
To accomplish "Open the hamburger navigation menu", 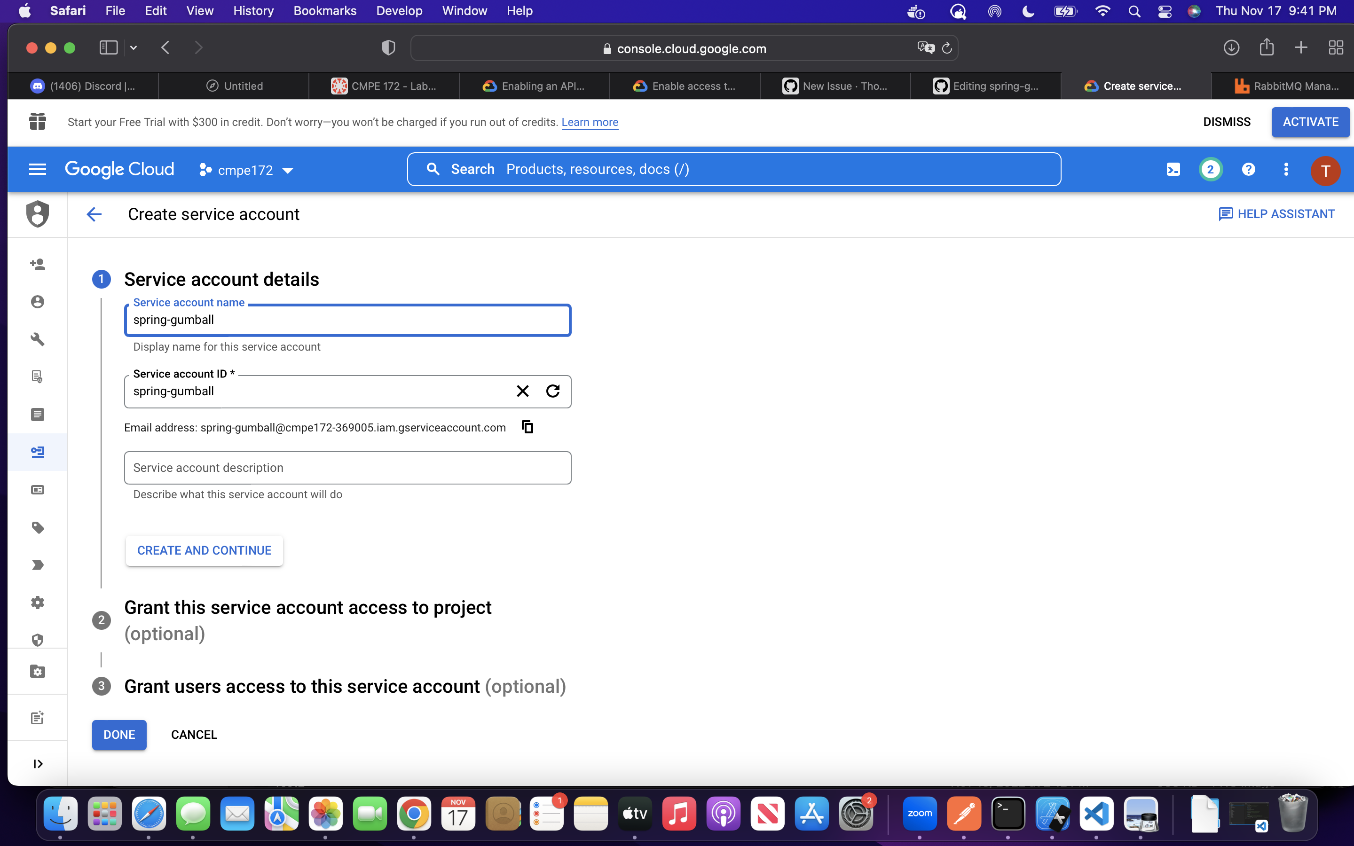I will coord(38,170).
